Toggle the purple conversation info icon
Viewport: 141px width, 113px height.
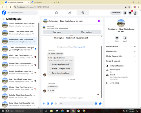pos(99,21)
